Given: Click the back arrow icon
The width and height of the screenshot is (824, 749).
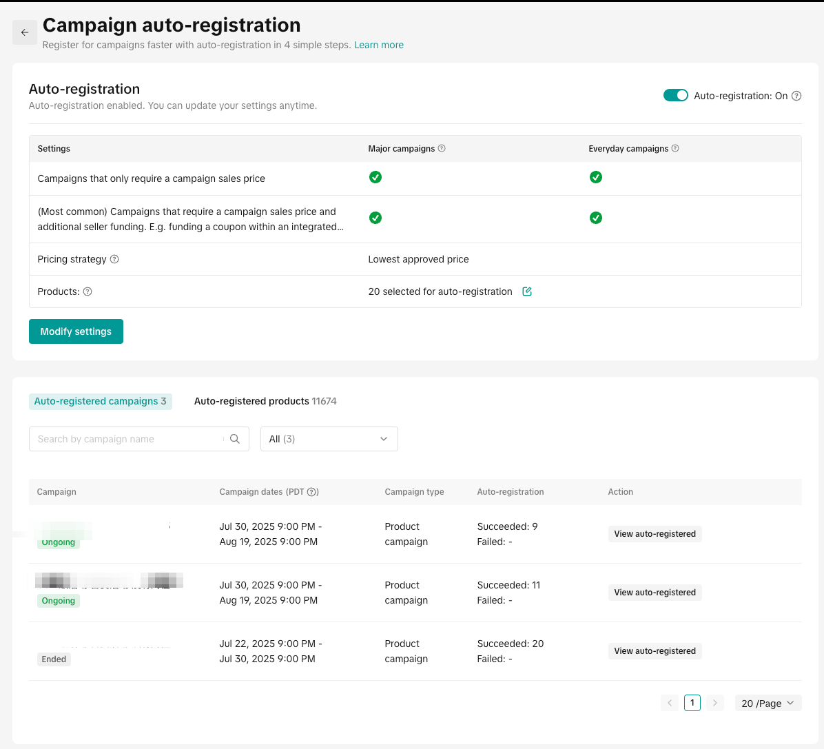Looking at the screenshot, I should click(25, 32).
